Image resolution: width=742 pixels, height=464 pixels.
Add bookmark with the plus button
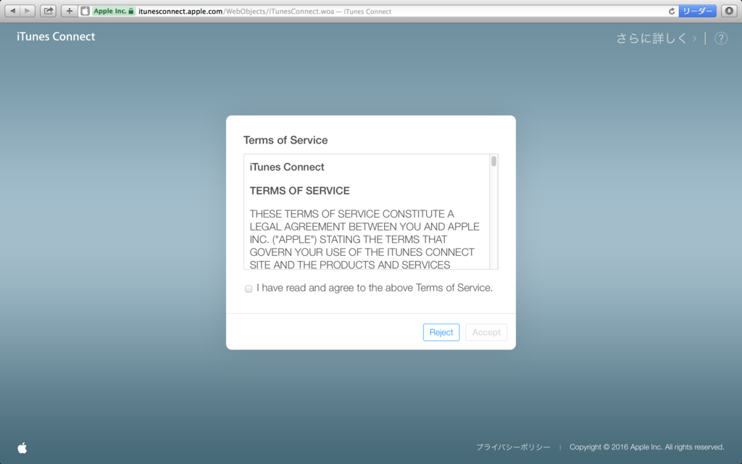(70, 11)
